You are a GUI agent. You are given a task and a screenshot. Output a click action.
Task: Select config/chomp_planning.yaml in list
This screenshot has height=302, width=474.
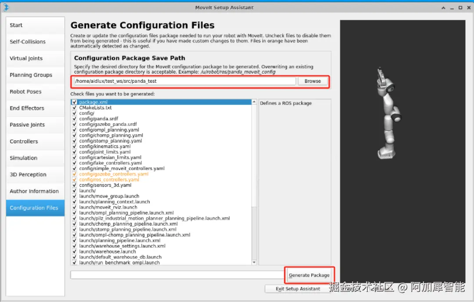click(x=111, y=135)
